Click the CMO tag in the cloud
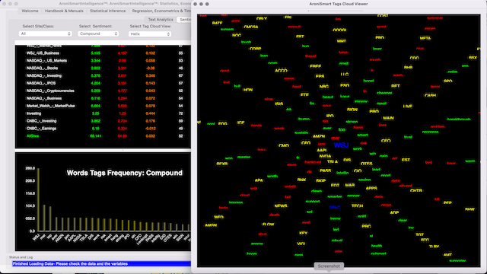The width and height of the screenshot is (487, 274). pyautogui.click(x=284, y=145)
